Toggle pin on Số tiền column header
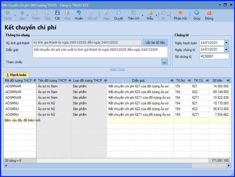Viewport: 235px width, 177px height. (x=228, y=80)
